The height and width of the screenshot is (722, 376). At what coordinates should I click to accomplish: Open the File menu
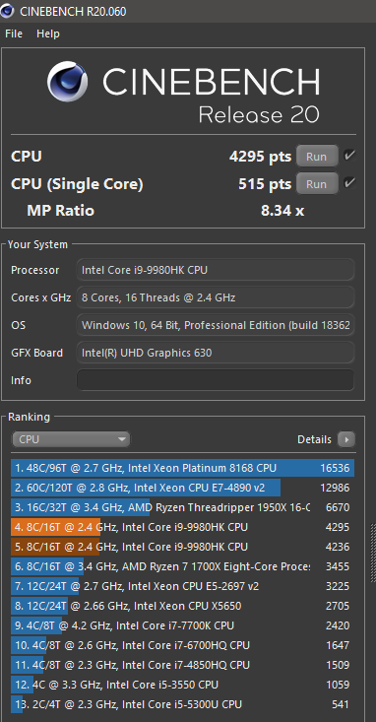point(14,33)
